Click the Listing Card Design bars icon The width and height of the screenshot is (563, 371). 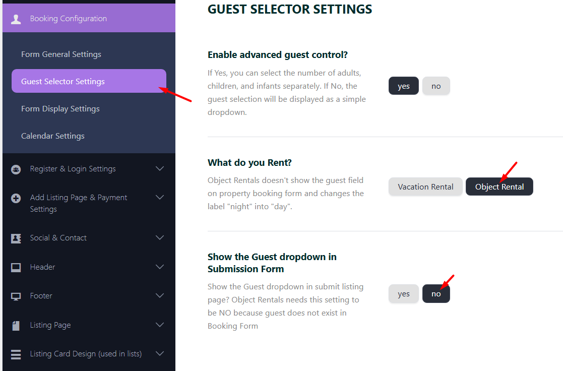(x=16, y=354)
